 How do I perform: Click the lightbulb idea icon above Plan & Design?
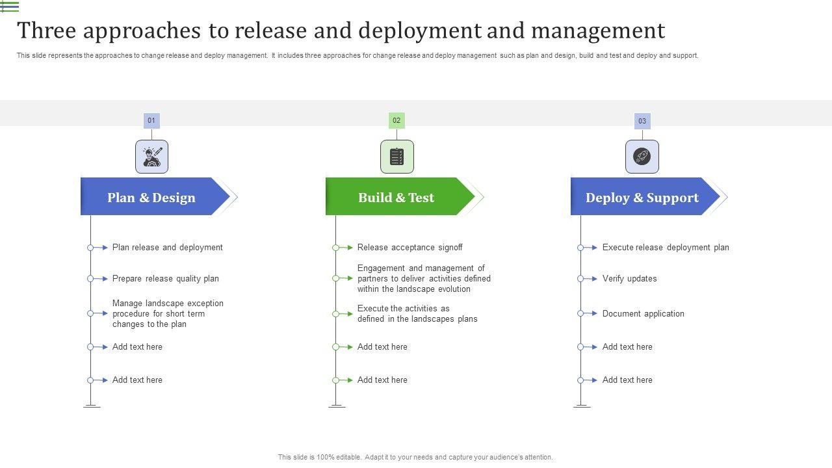(151, 157)
